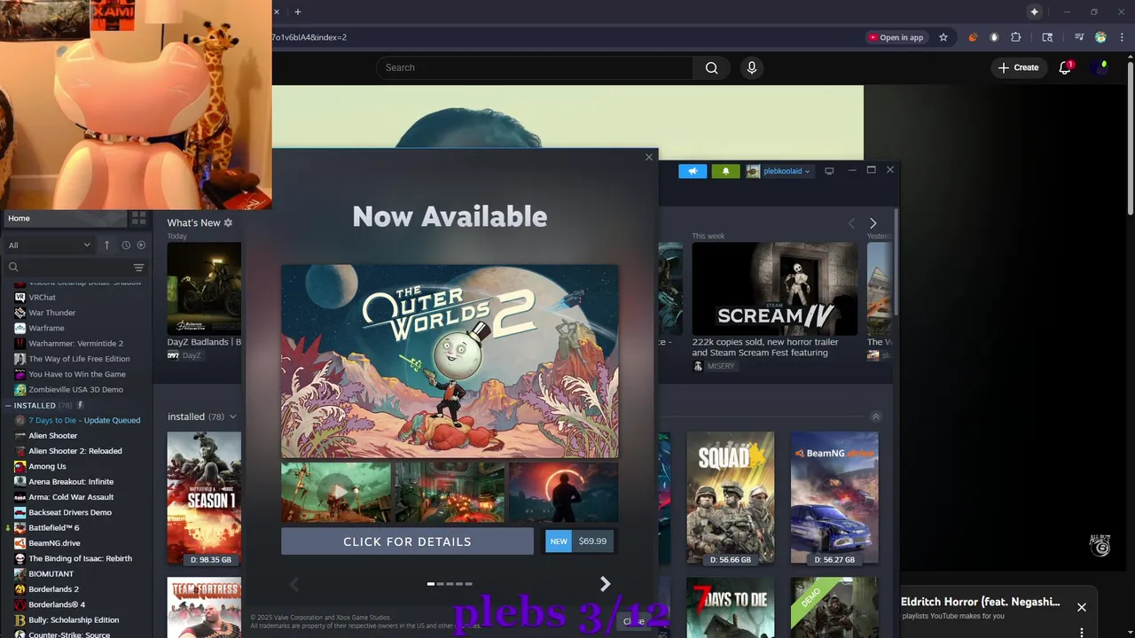This screenshot has width=1135, height=638.
Task: Select 7 Days to Die - Update Queued
Action: (84, 420)
